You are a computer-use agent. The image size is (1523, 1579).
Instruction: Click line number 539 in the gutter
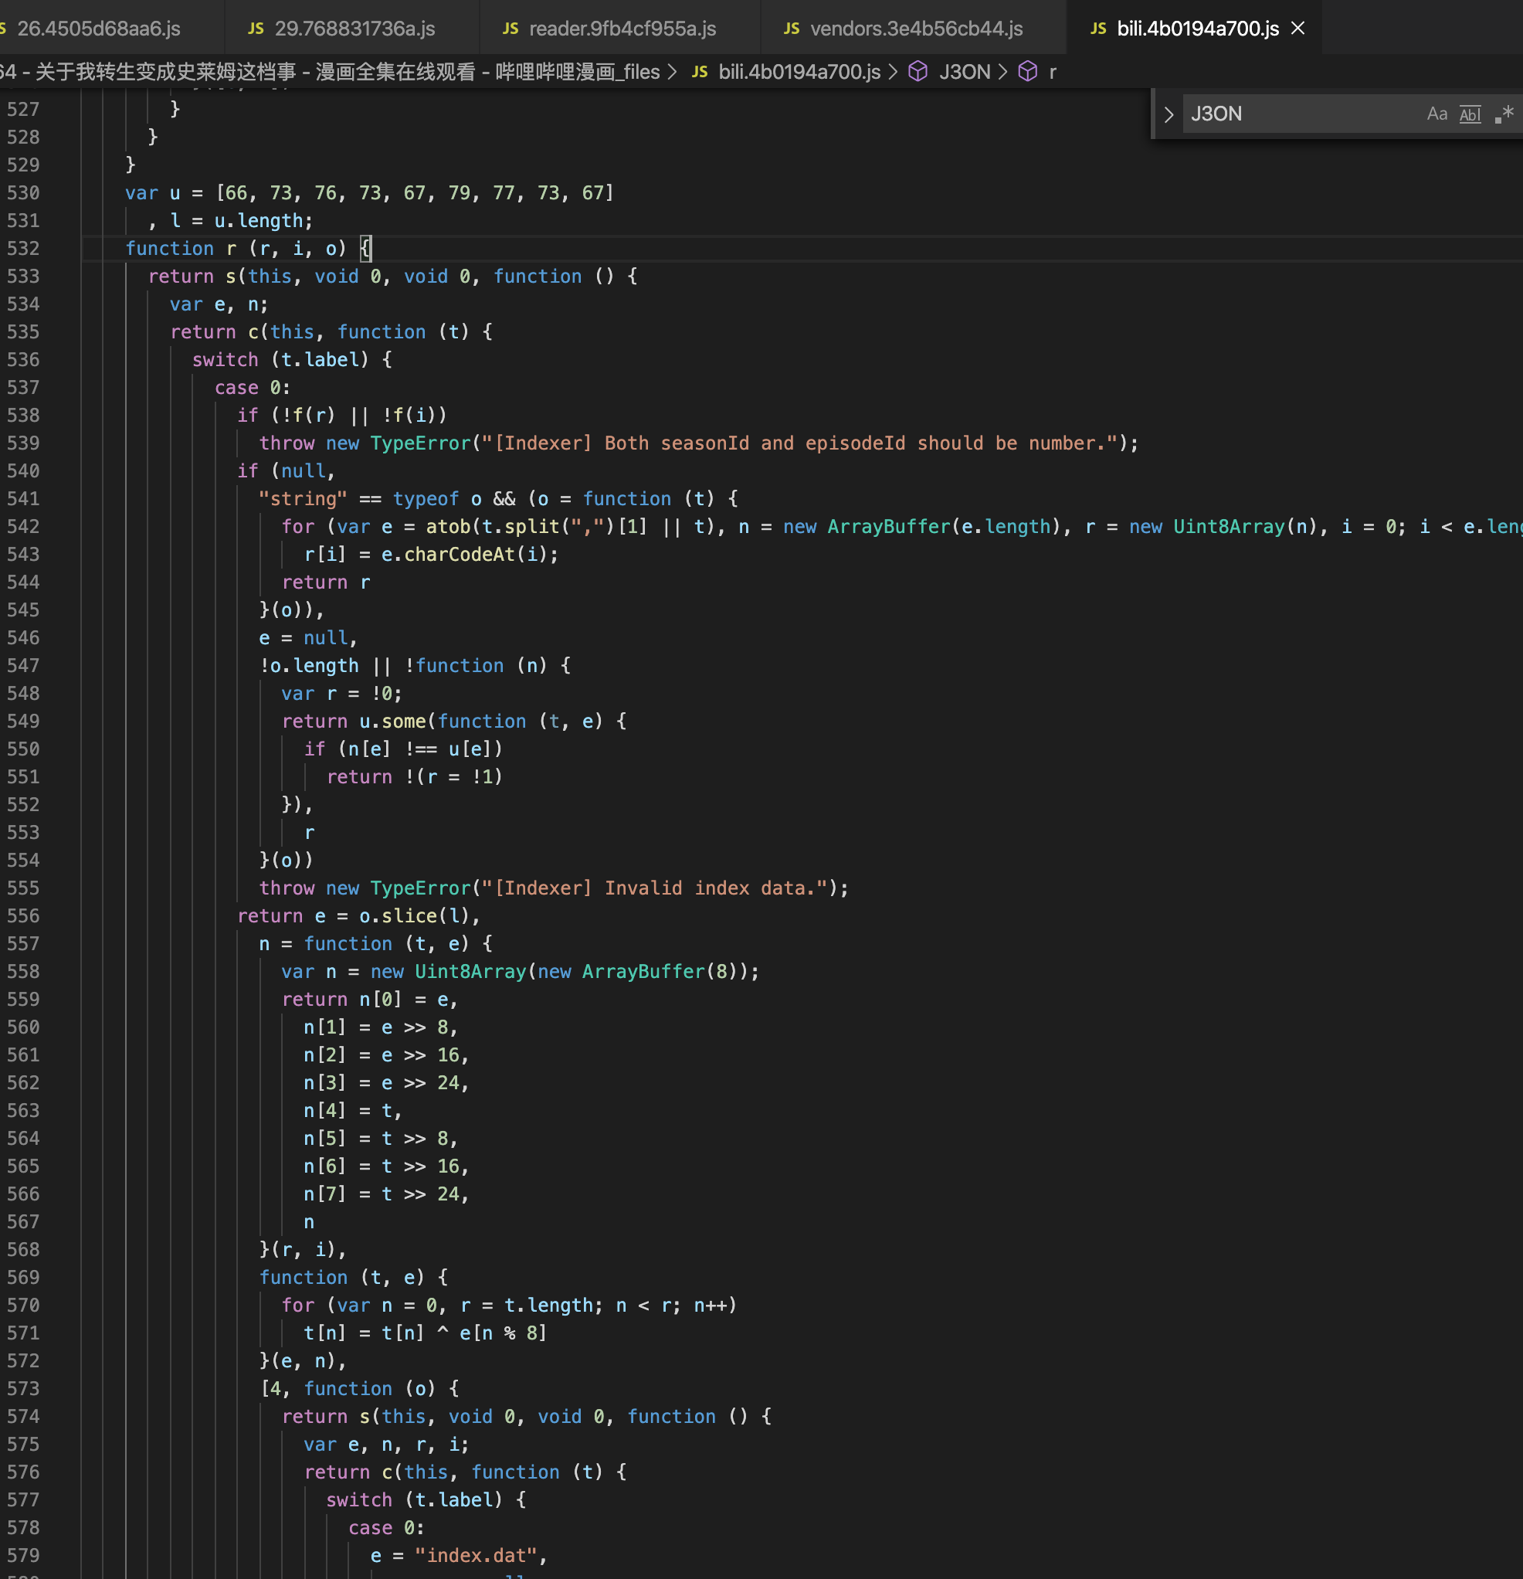pos(23,443)
